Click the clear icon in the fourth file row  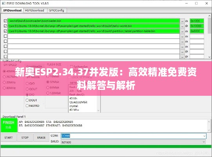coord(187,36)
